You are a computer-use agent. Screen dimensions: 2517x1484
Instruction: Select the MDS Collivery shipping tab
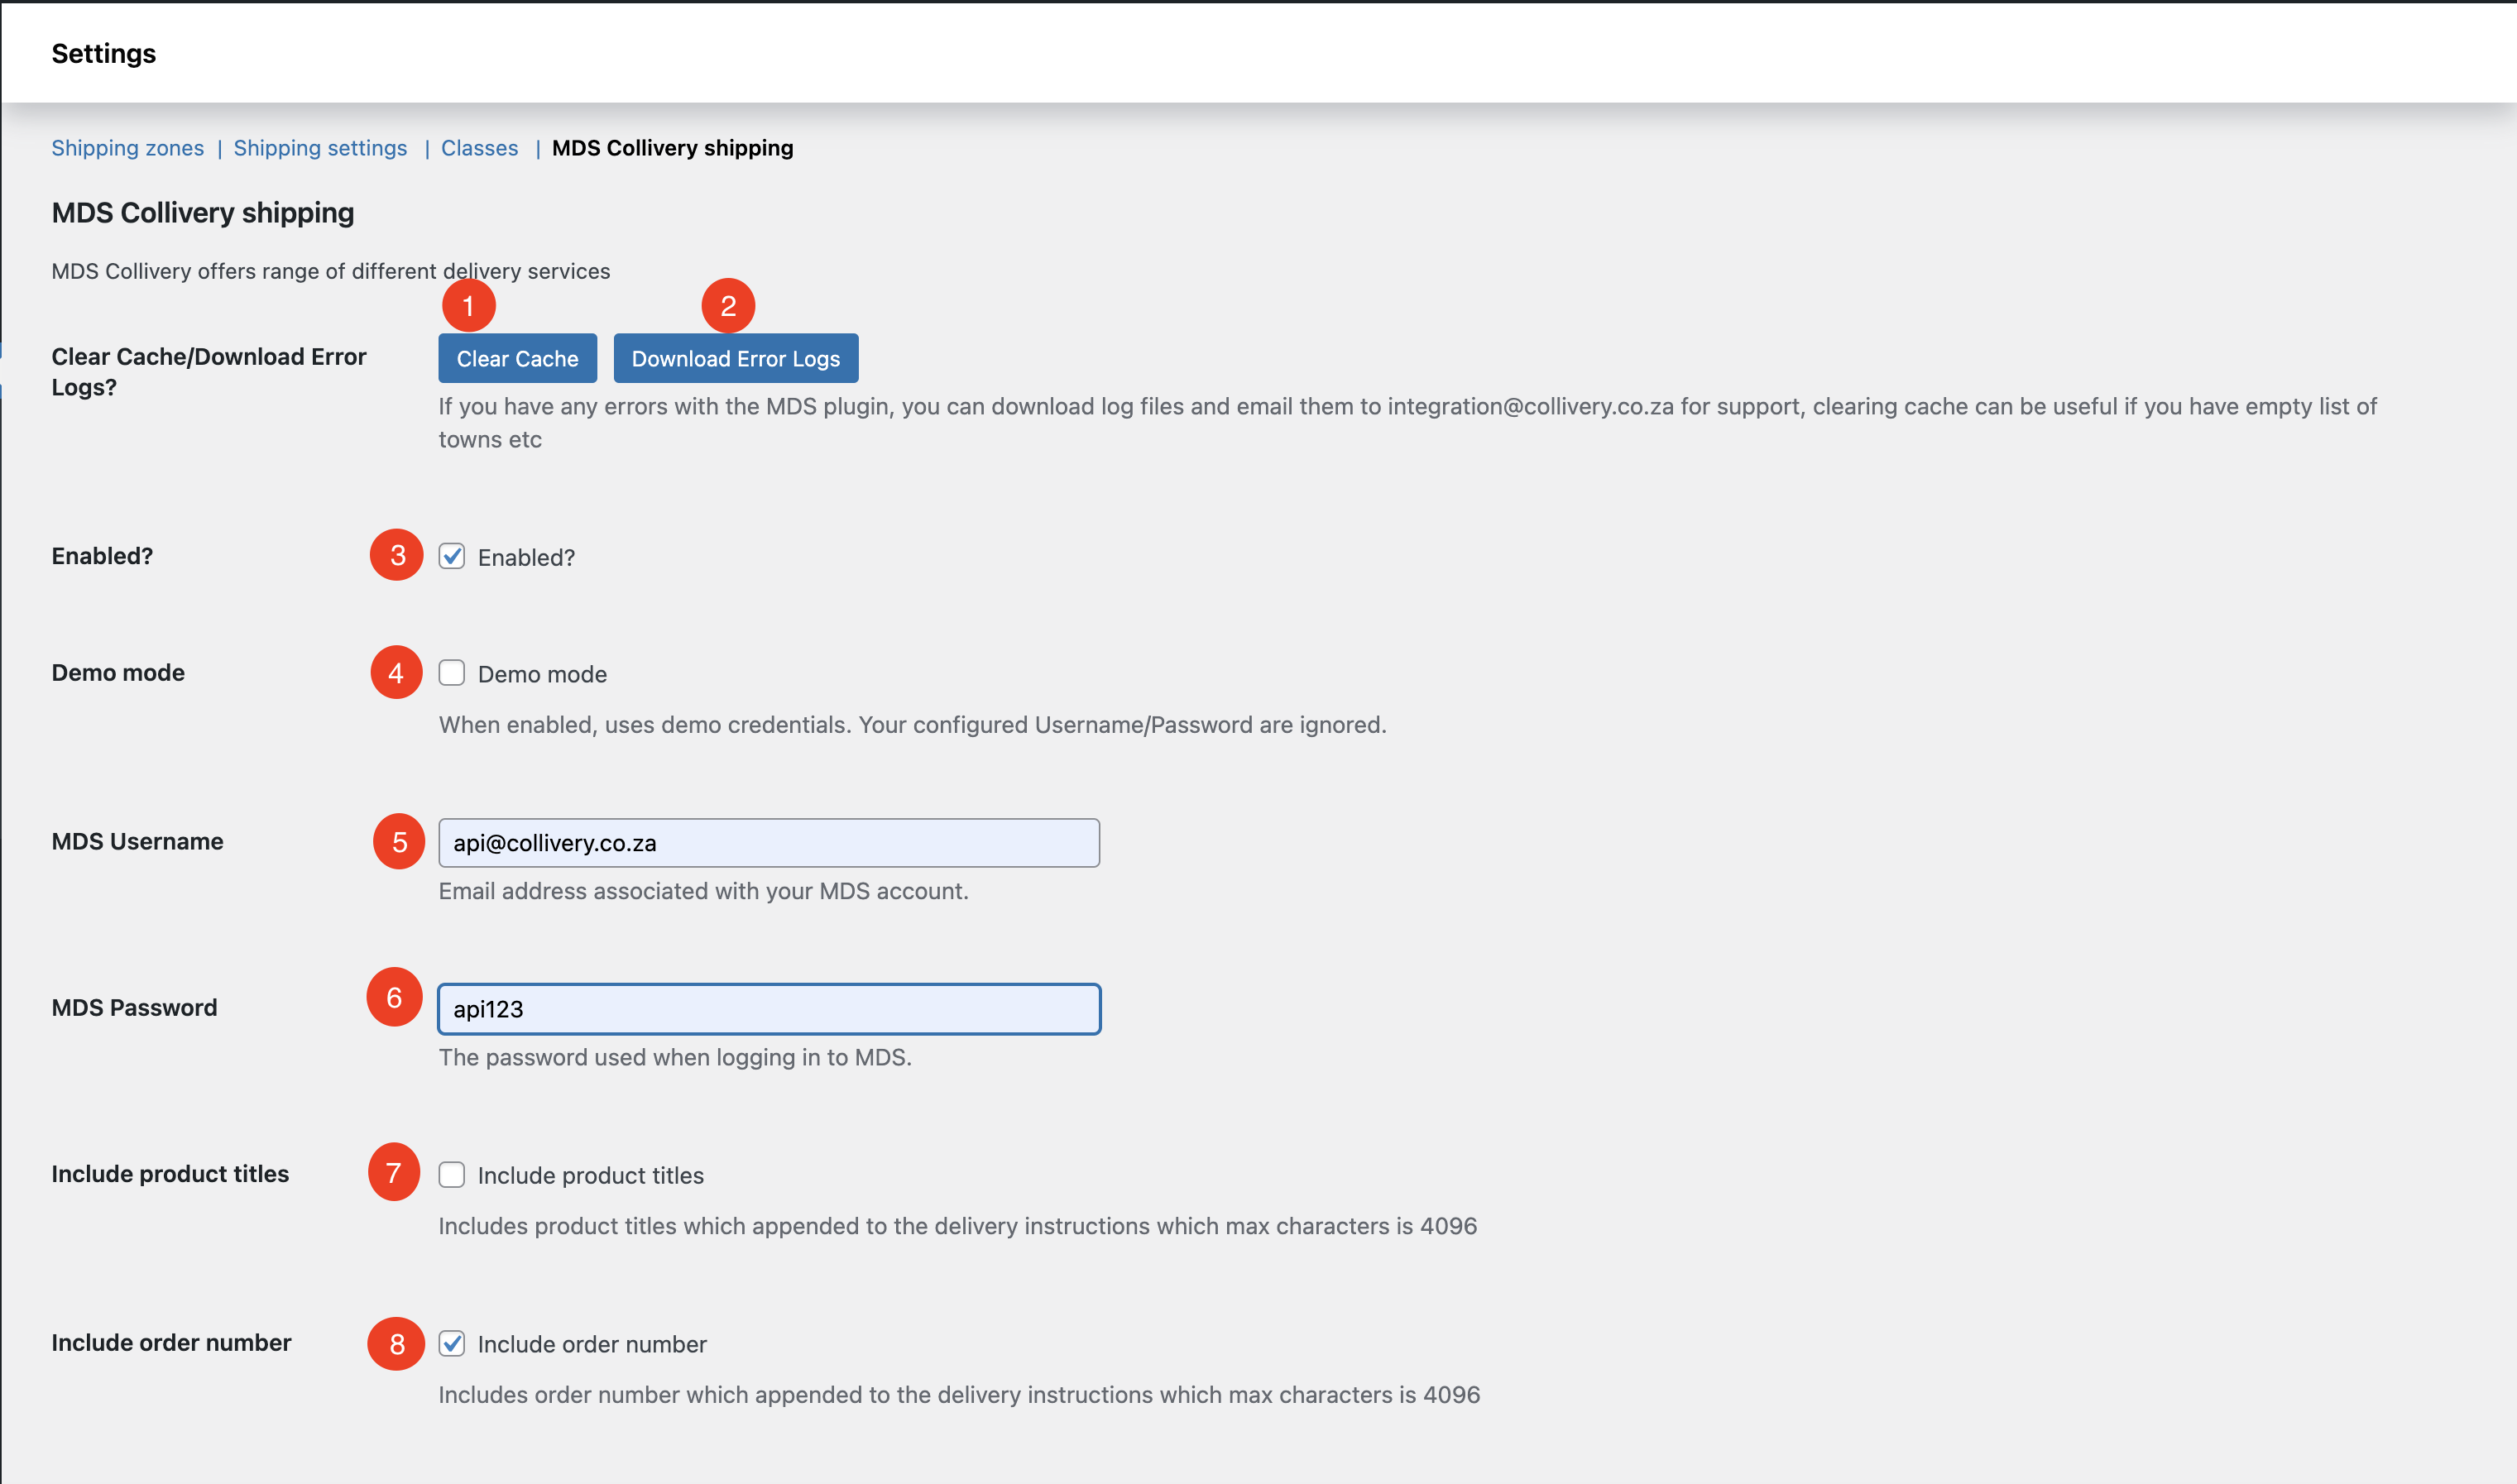coord(672,147)
